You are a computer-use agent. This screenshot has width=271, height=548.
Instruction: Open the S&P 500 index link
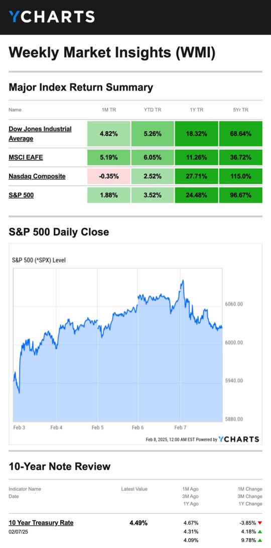tap(22, 195)
